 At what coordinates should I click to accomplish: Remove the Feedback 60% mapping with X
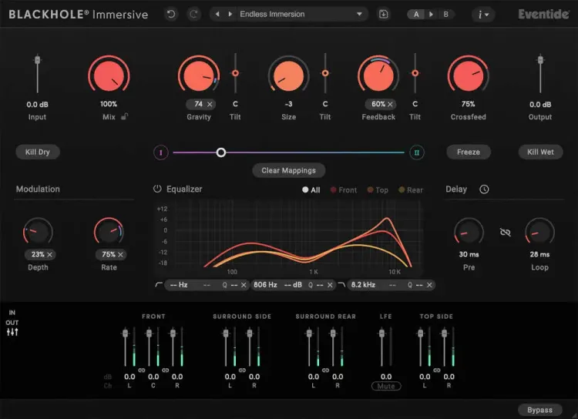pos(390,104)
